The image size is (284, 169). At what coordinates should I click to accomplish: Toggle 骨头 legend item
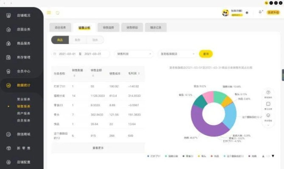click(202, 156)
